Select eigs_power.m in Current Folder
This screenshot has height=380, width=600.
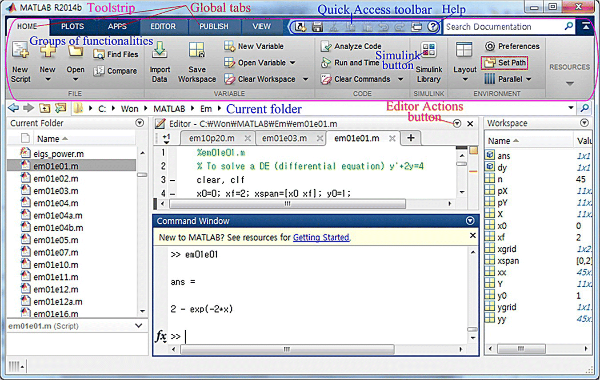59,154
